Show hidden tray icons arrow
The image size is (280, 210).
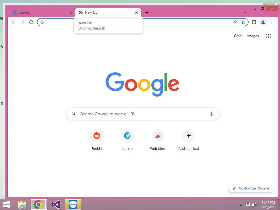point(241,205)
